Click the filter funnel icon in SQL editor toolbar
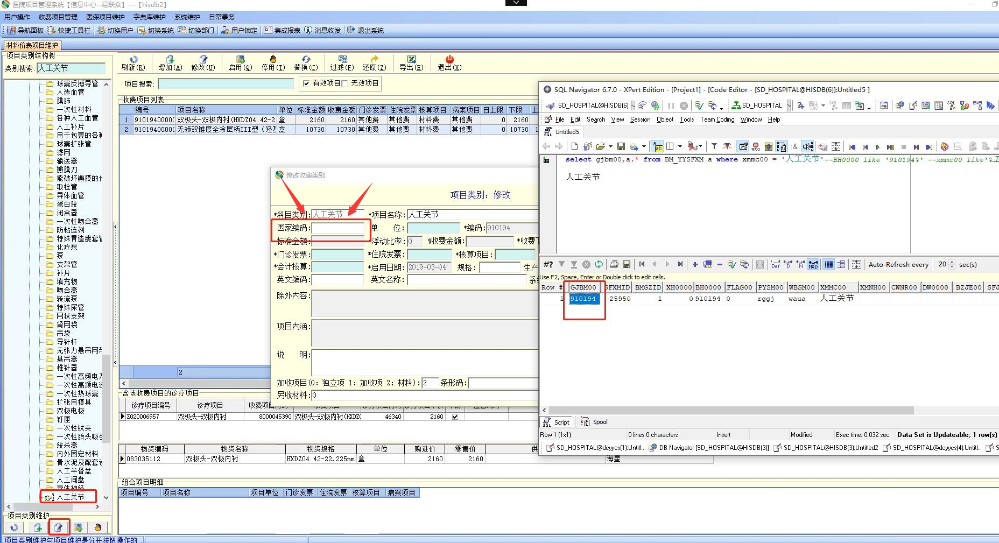This screenshot has width=999, height=543. tap(714, 146)
